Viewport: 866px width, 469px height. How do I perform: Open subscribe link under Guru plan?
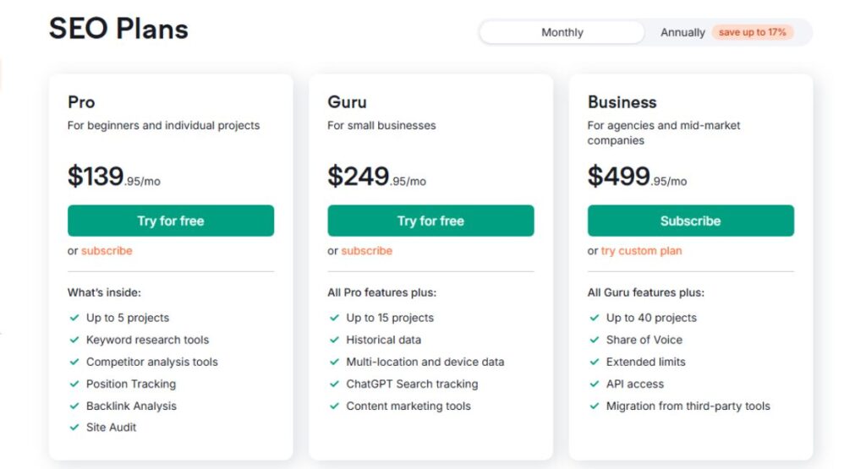point(367,250)
